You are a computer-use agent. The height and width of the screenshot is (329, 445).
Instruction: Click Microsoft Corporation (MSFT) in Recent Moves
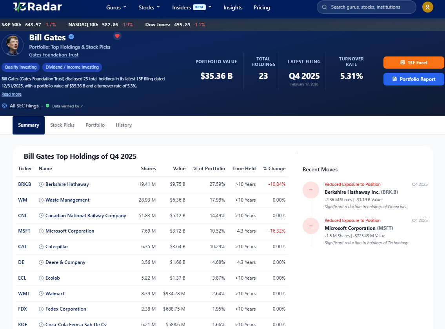coord(359,228)
